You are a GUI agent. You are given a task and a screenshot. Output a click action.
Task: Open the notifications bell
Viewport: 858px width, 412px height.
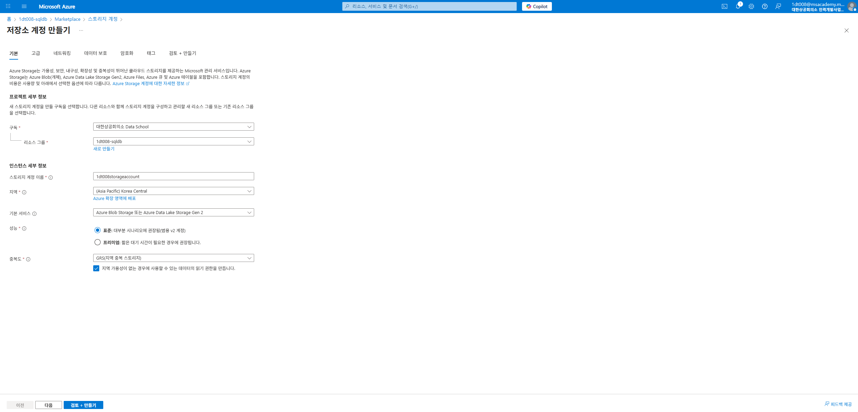click(x=738, y=6)
